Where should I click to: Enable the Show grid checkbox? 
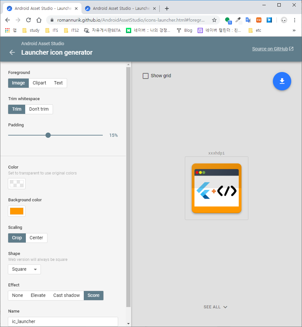[146, 76]
